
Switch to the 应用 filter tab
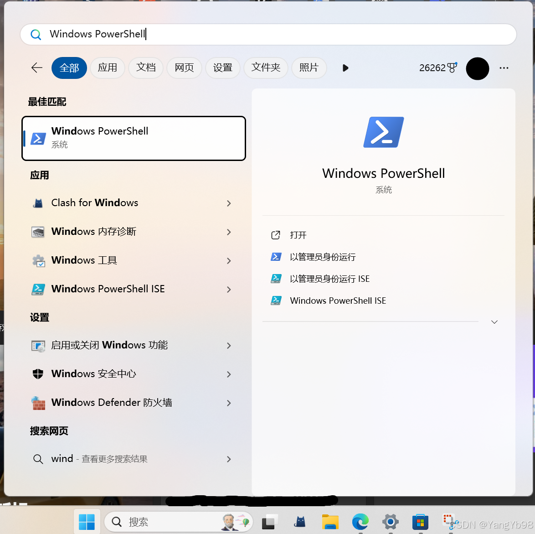click(x=108, y=67)
